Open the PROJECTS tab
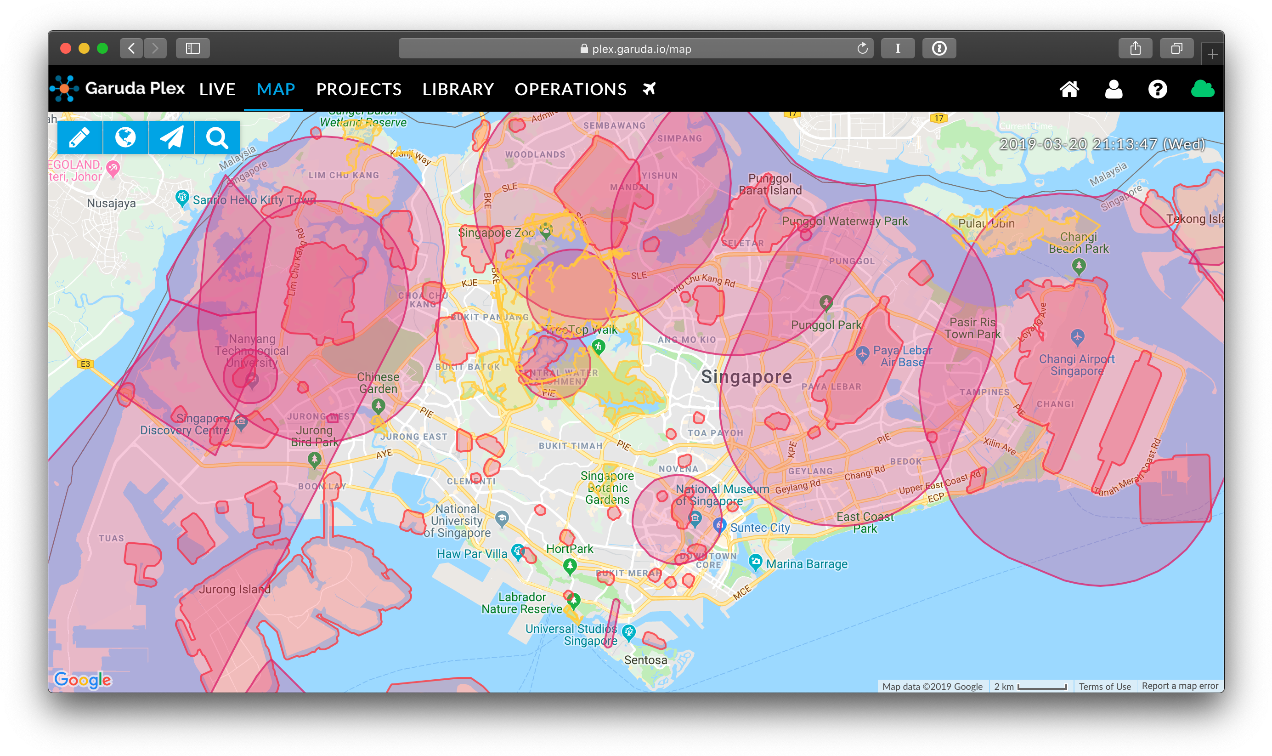Image resolution: width=1272 pixels, height=756 pixels. (359, 89)
